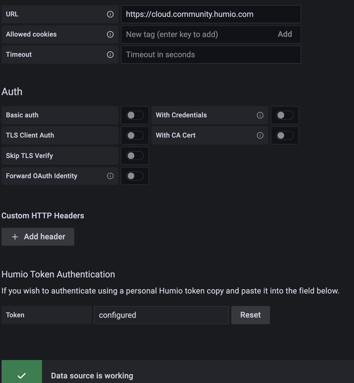
Task: Click the green checkmark status icon
Action: point(22,375)
